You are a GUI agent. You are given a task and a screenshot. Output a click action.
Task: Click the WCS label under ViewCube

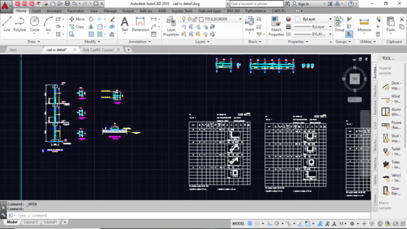355,99
